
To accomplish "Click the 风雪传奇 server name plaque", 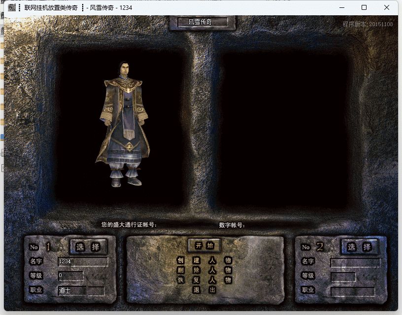I will [x=202, y=22].
